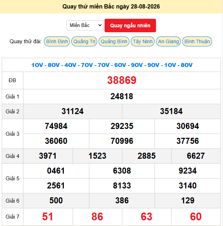The width and height of the screenshot is (223, 226).
Task: Click the Giải 6 number 386
Action: pyautogui.click(x=122, y=200)
